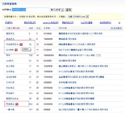125x113 pixels.
Task: Click keyword 点点的博客
Action: click(x=11, y=77)
